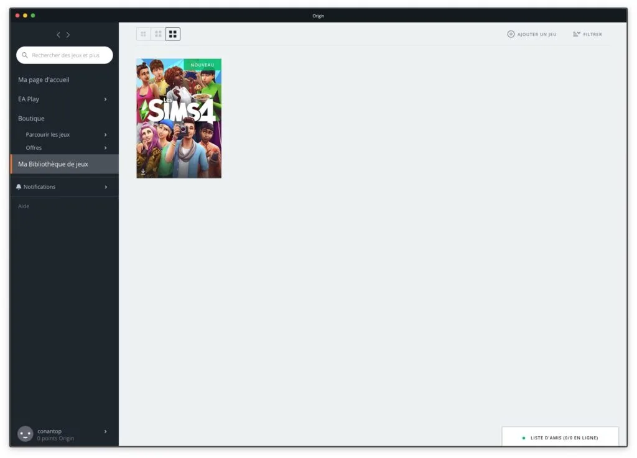Click the conantop avatar icon
This screenshot has width=637, height=458.
click(x=25, y=434)
